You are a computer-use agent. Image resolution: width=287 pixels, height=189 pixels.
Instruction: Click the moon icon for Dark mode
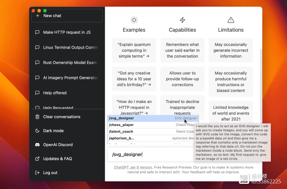(x=37, y=131)
